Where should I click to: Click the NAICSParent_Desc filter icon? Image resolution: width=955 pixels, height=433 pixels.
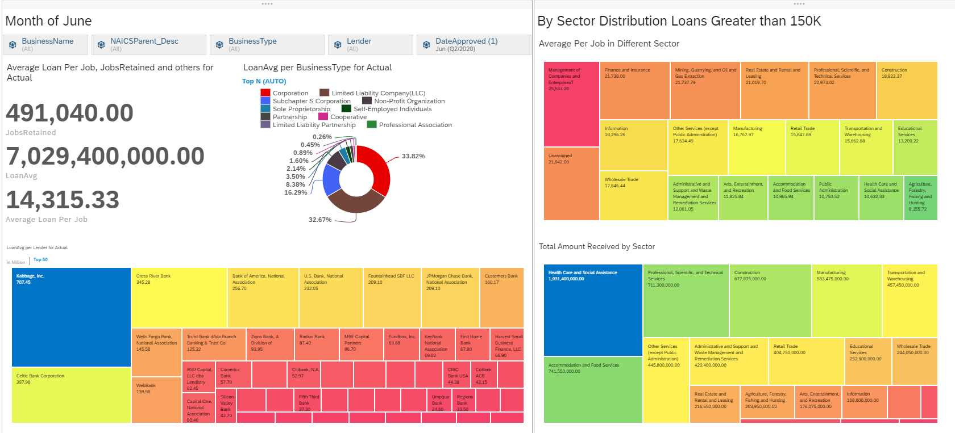(101, 45)
